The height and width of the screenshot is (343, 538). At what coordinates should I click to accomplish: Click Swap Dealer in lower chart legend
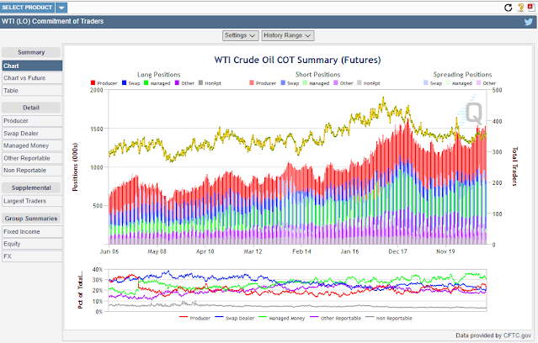click(x=239, y=319)
